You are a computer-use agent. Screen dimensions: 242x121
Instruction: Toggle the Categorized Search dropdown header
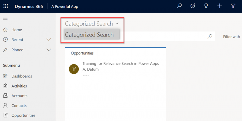(92, 24)
